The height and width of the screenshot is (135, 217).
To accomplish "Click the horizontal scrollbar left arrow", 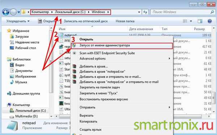I will (56, 116).
